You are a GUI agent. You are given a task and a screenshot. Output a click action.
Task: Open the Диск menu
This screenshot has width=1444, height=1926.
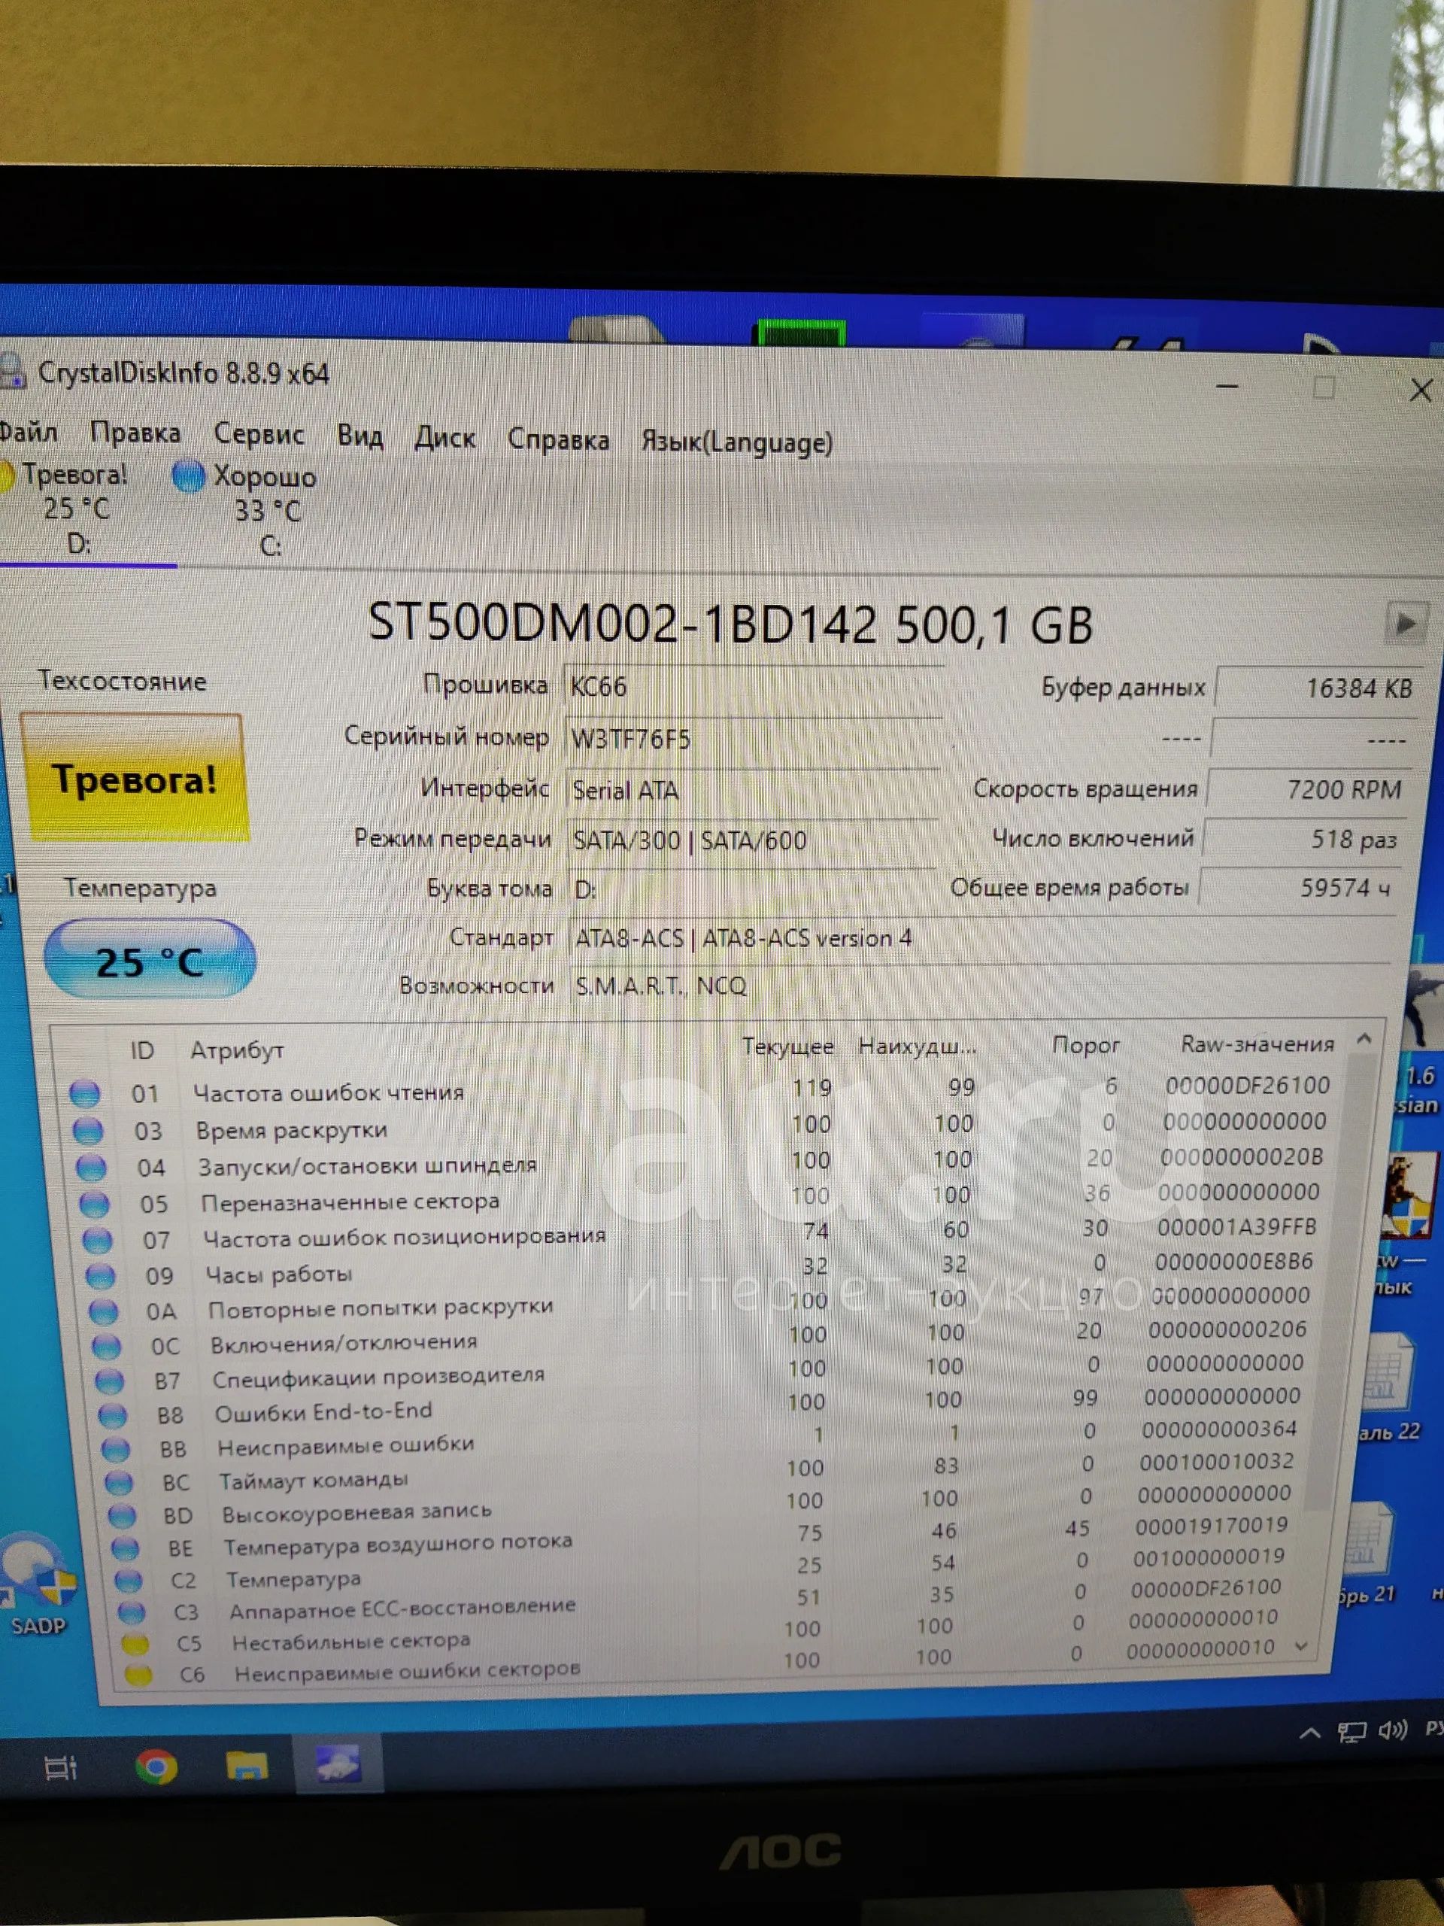pos(444,437)
